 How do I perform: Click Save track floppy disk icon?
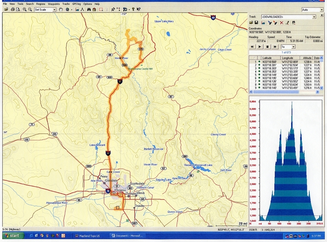pos(256,22)
